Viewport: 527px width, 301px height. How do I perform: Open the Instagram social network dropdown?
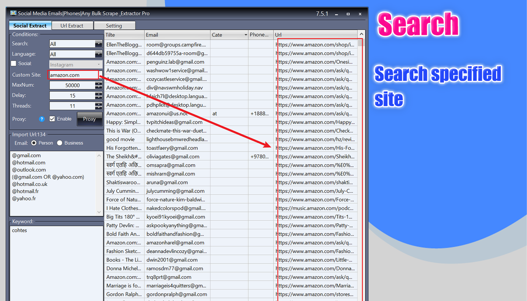[x=76, y=65]
